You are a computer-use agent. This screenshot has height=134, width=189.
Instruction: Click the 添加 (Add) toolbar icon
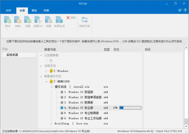(8, 20)
